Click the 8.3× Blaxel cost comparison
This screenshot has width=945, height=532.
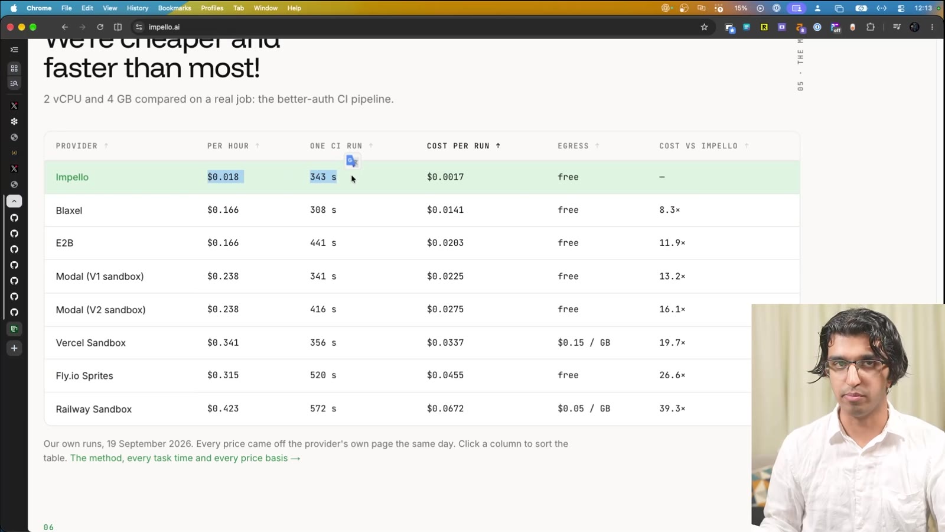pyautogui.click(x=670, y=210)
